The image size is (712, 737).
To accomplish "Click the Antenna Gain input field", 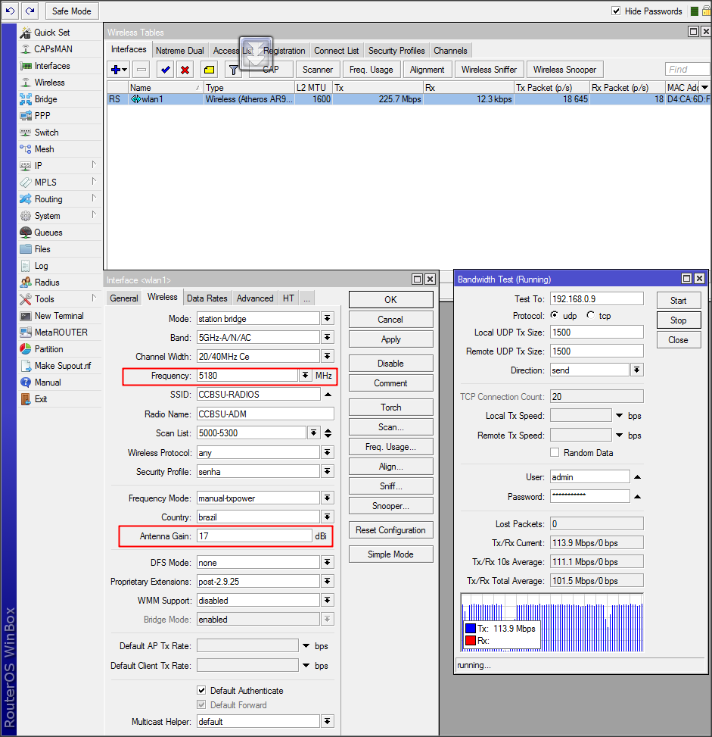I will [x=253, y=536].
